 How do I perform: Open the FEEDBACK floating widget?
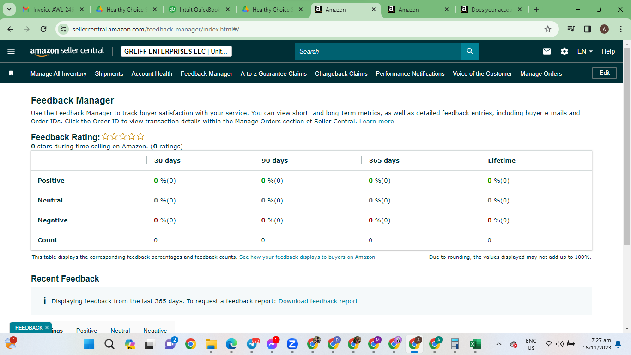[29, 328]
